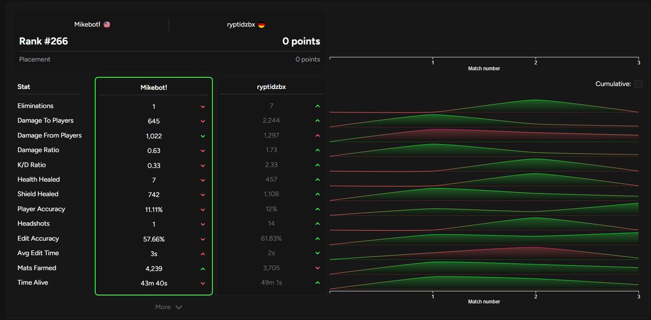This screenshot has width=651, height=320.
Task: Click ryptidzbx Shield Healed arrow
Action: coord(317,194)
